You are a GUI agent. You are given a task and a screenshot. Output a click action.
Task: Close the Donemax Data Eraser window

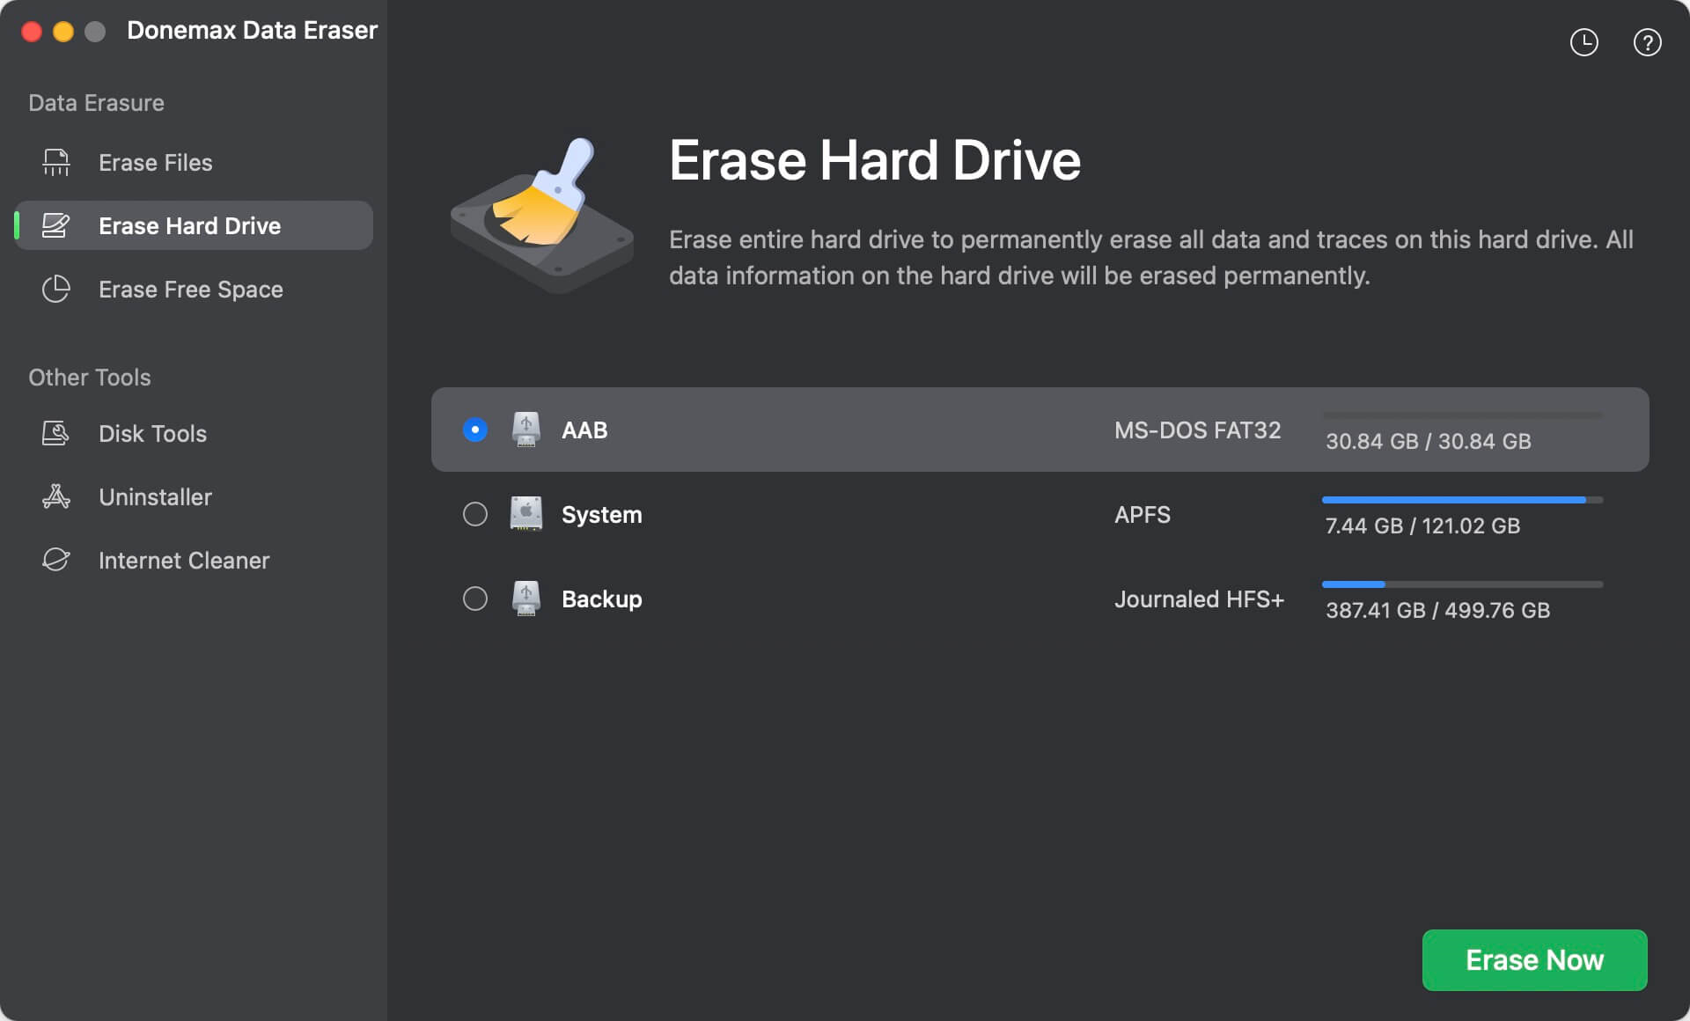32,32
